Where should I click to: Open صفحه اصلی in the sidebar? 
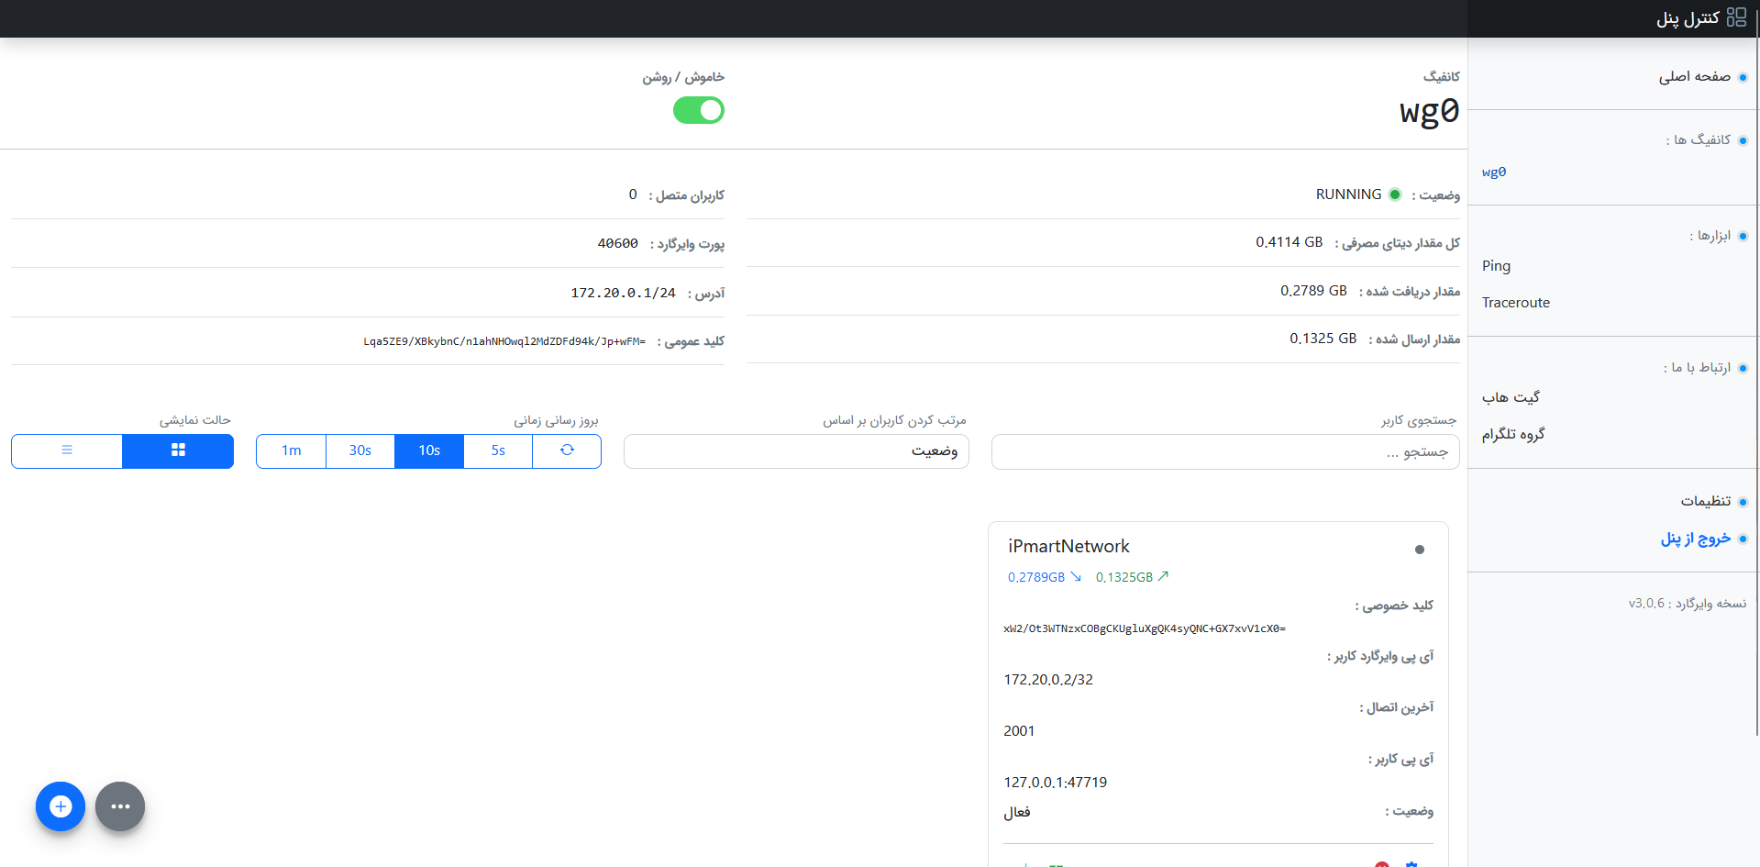1694,76
